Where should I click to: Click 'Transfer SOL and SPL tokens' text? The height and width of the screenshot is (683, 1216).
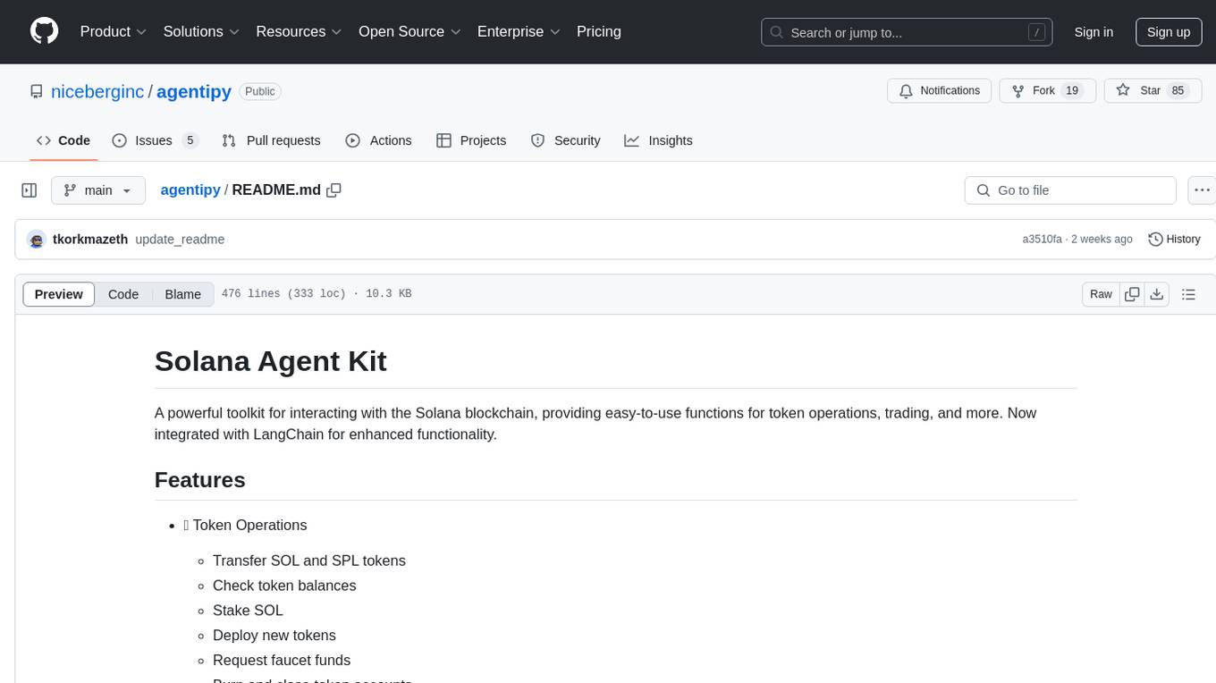click(x=309, y=561)
